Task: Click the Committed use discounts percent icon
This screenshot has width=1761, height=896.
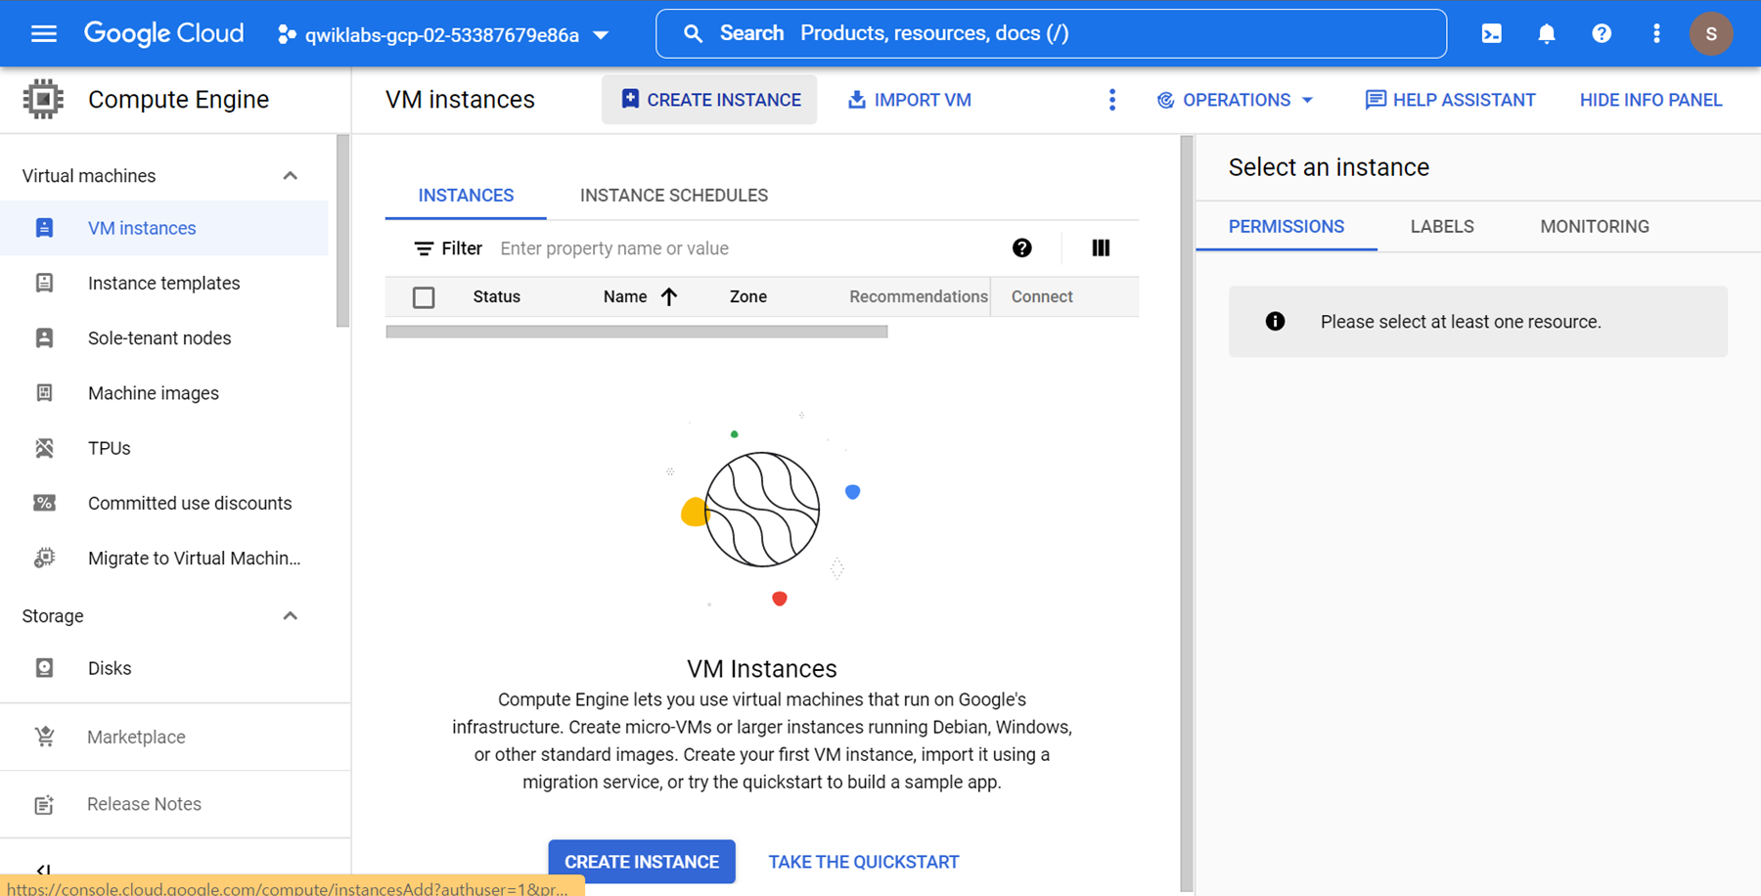Action: pyautogui.click(x=44, y=503)
